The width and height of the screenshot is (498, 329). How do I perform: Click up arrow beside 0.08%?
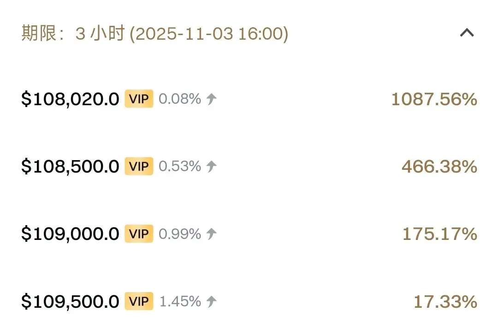pyautogui.click(x=212, y=99)
